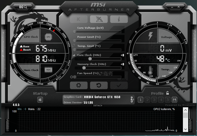Click the core clock curve editor bars icon
The width and height of the screenshot is (197, 136).
(74, 55)
